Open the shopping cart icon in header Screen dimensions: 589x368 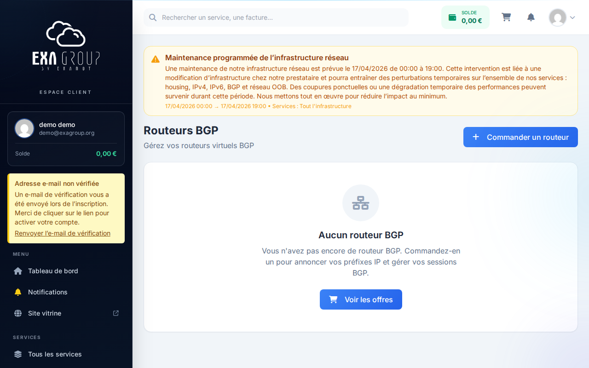coord(506,17)
